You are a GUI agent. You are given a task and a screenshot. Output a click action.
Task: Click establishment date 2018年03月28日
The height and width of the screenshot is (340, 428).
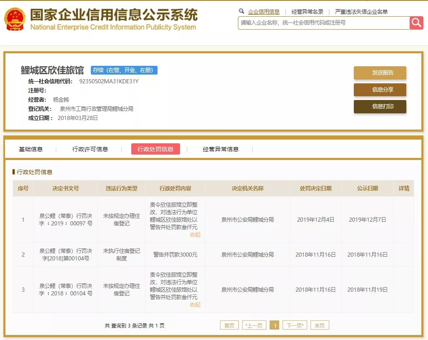(78, 118)
